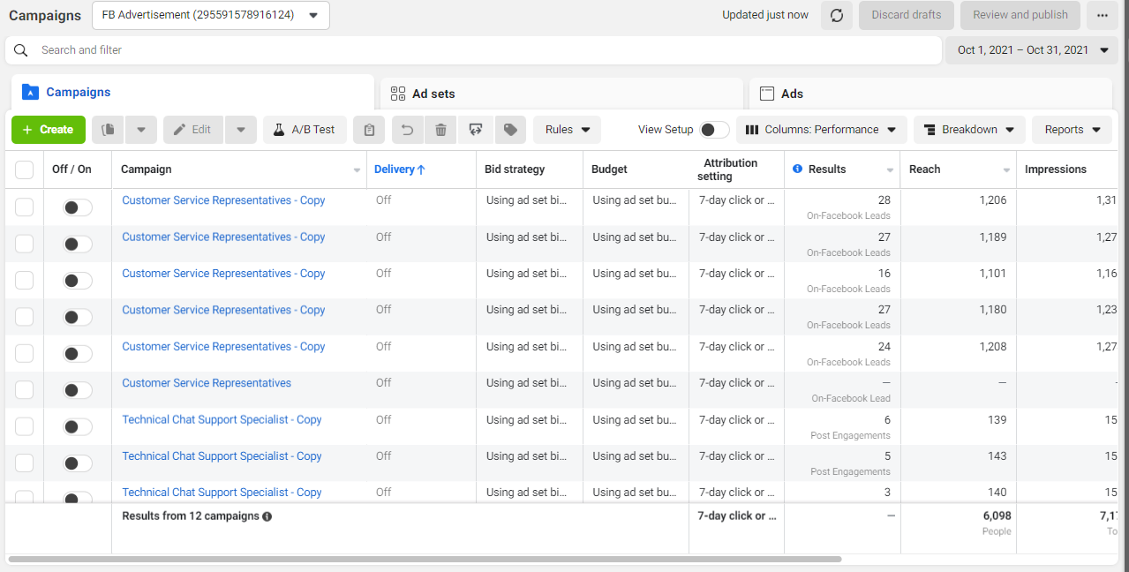Open the three-dot more options menu
The width and height of the screenshot is (1129, 572).
coord(1103,15)
